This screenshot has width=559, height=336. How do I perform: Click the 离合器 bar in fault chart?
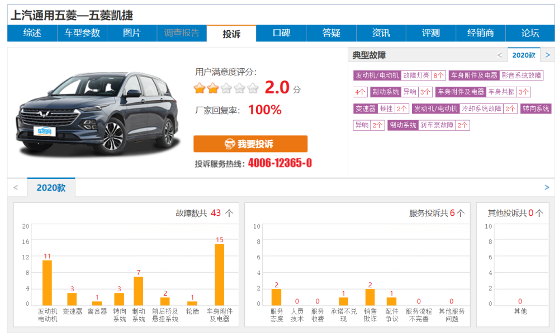[97, 303]
